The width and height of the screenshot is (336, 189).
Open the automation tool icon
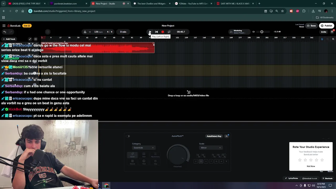(30, 39)
